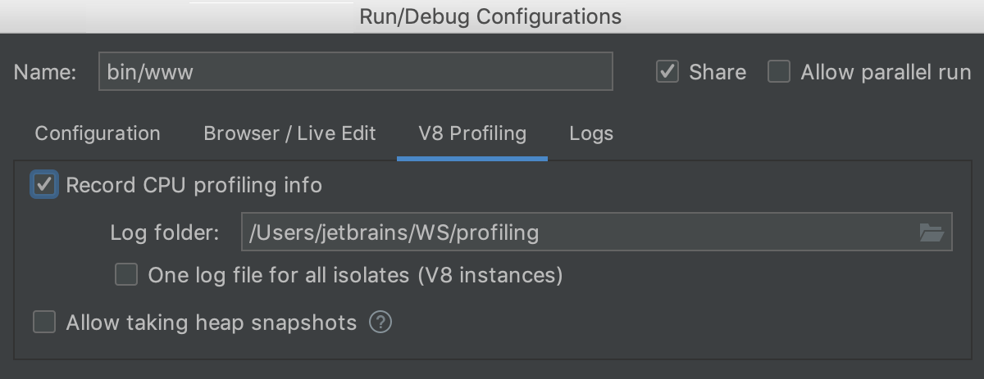Click the "Allow taking heap snapshots" label text
Screen dimensions: 984x379
coord(212,323)
